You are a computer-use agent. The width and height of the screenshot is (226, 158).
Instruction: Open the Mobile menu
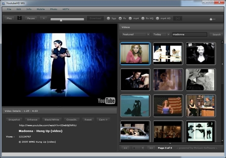[x=41, y=9]
